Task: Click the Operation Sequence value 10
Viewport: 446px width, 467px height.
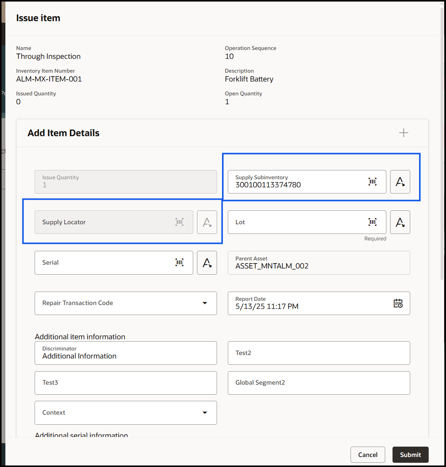Action: [x=229, y=57]
